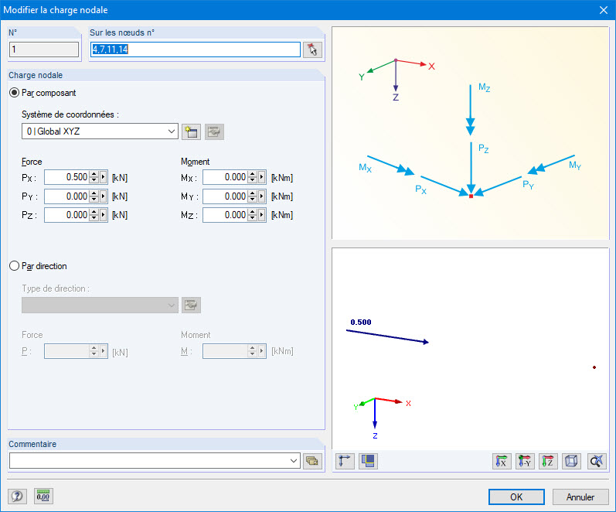Screen dimensions: 616x512
Task: Click the Px spinner arrows
Action: pos(94,177)
